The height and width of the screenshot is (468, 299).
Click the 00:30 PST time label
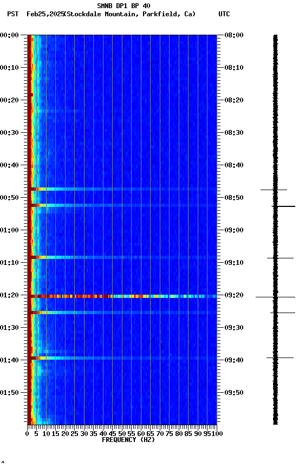pyautogui.click(x=9, y=133)
